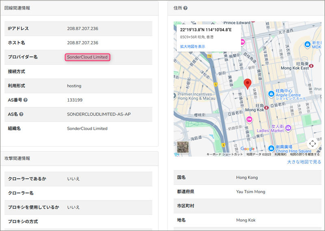This screenshot has width=325, height=231.
Task: Click the red location pin on the map
Action: click(x=248, y=83)
